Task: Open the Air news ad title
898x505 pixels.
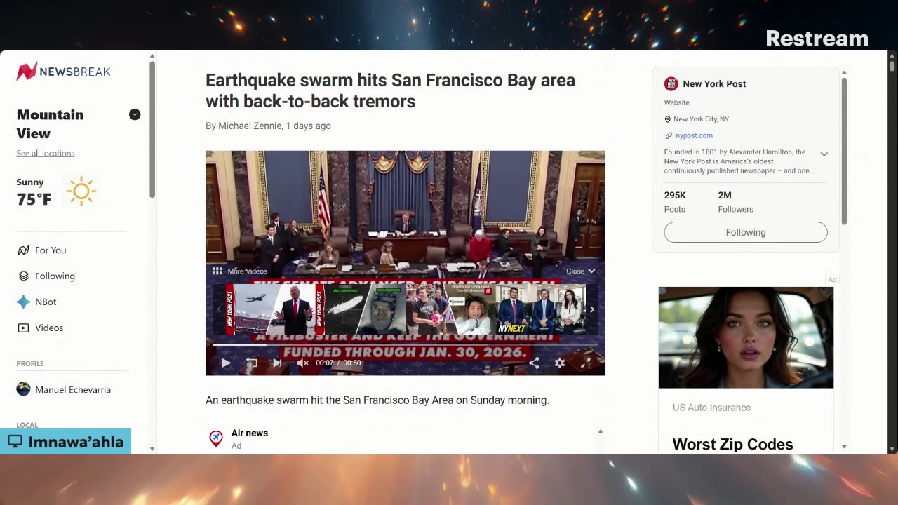Action: (250, 433)
